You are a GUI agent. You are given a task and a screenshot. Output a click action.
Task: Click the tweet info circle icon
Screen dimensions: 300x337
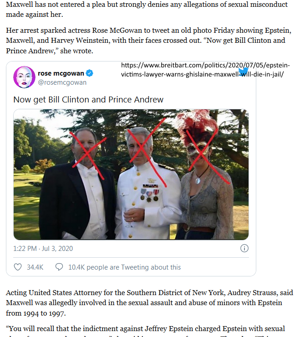point(244,248)
